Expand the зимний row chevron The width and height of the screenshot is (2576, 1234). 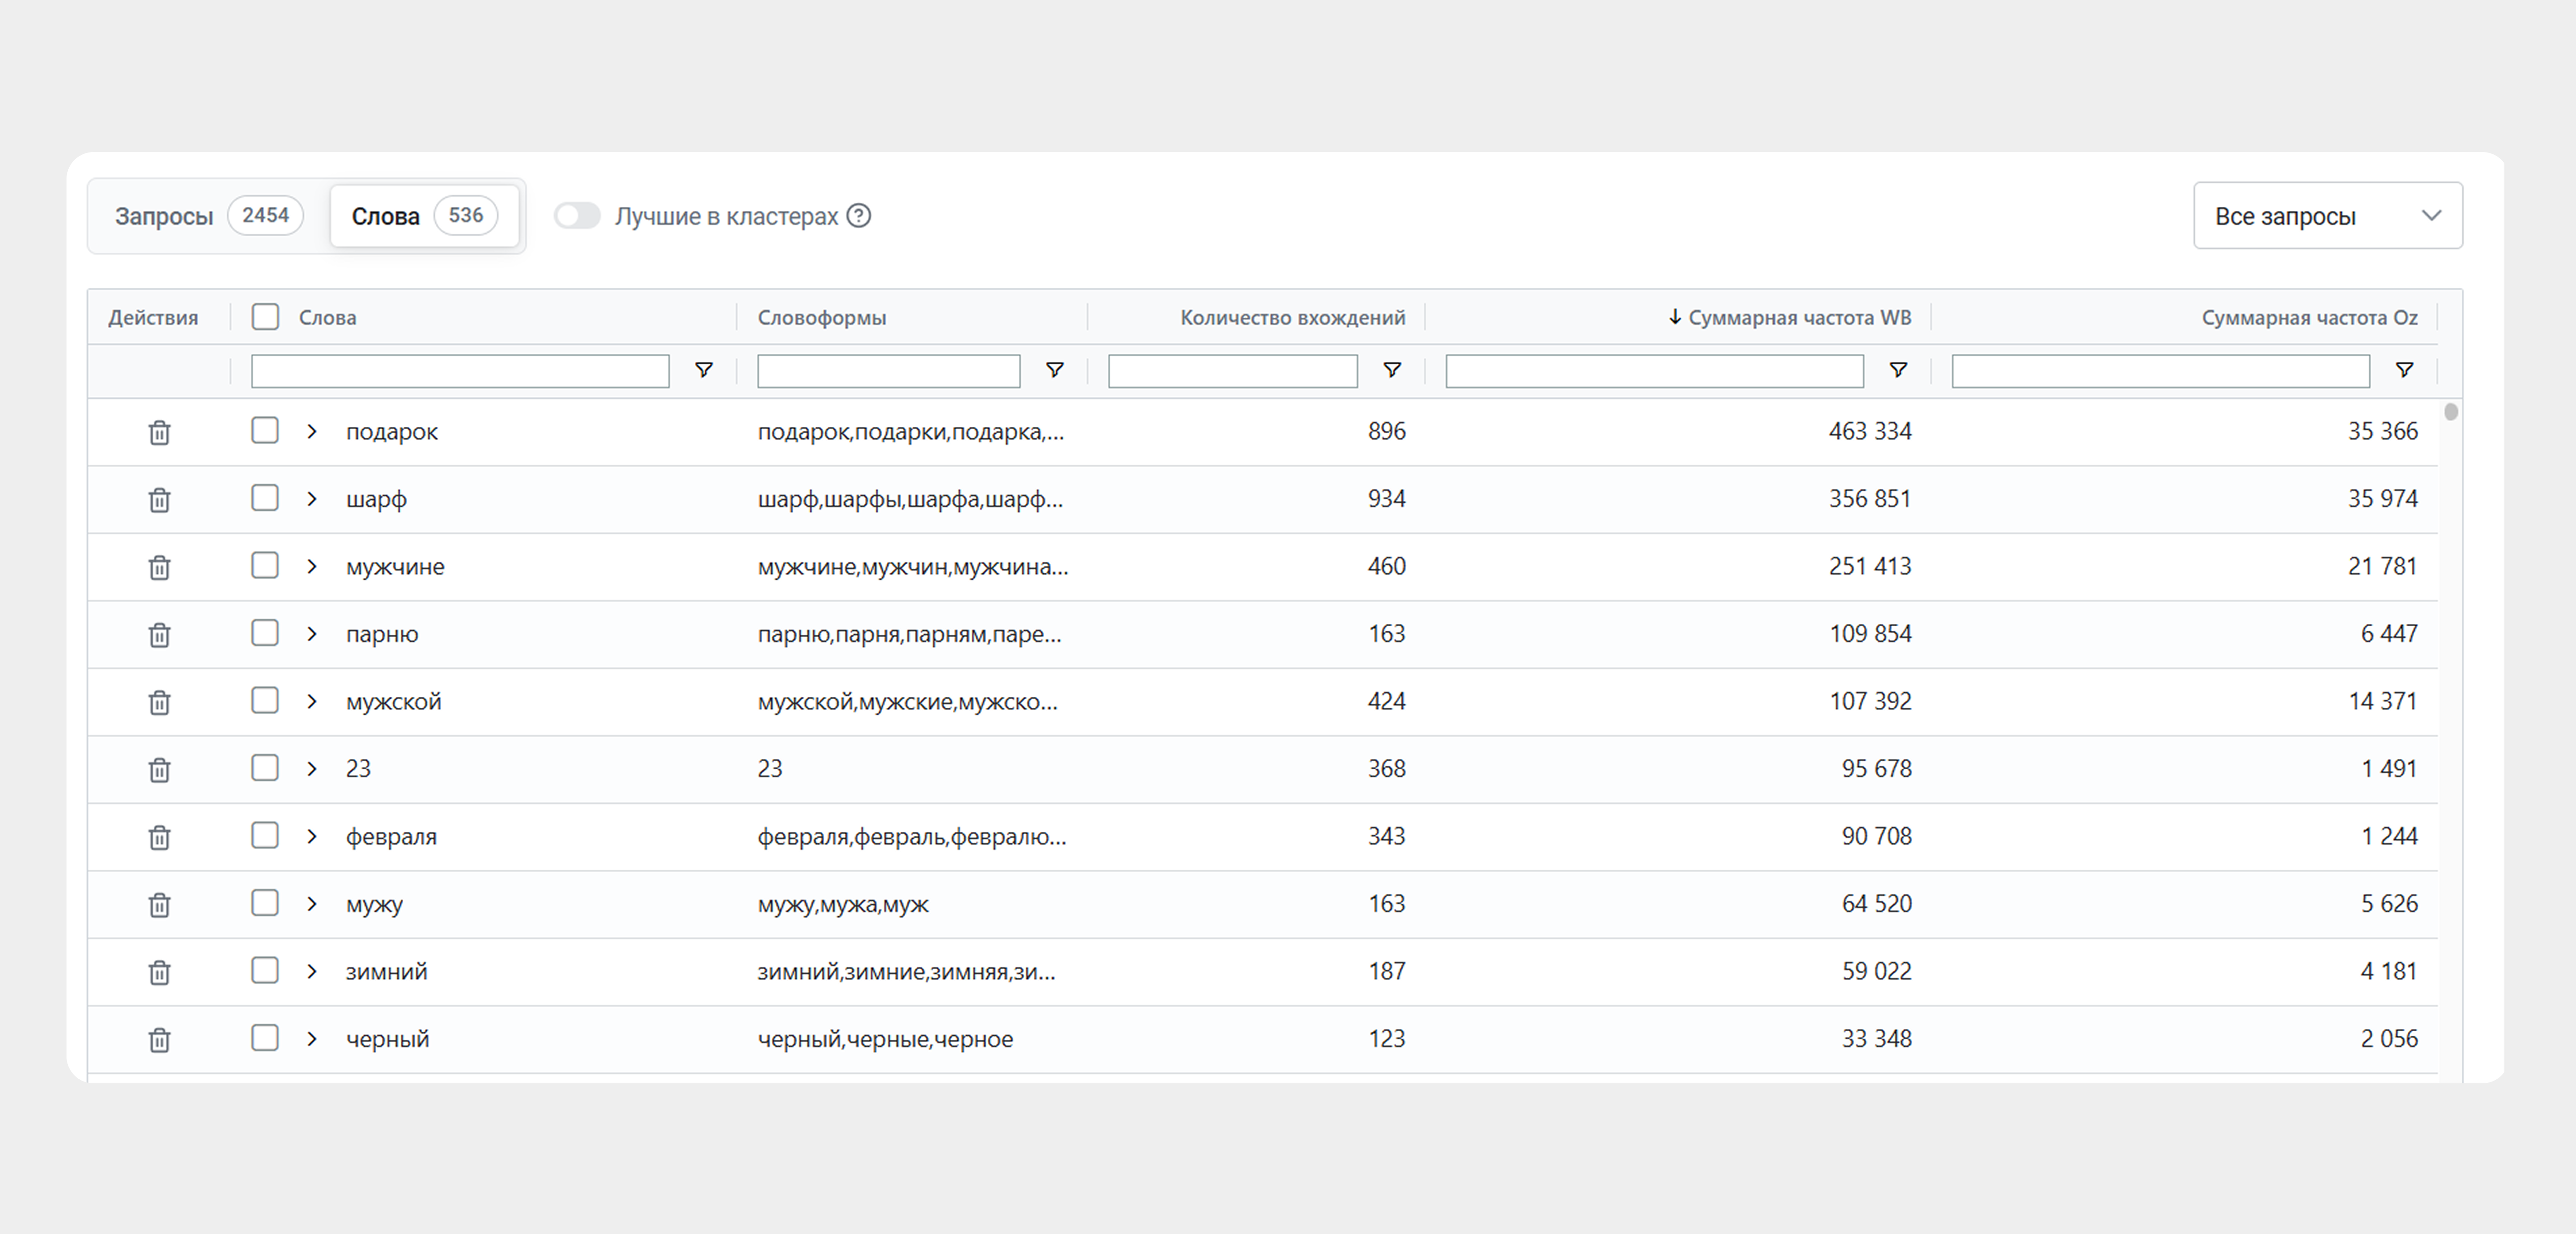[312, 972]
